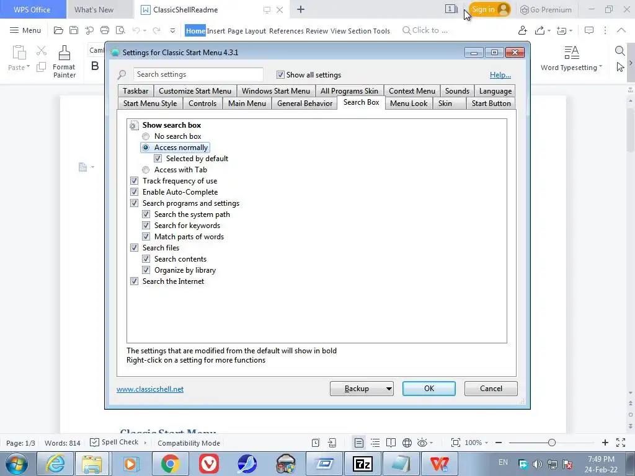Viewport: 635px width, 476px height.
Task: Disable Enable Auto-Complete checkbox
Action: (x=134, y=192)
